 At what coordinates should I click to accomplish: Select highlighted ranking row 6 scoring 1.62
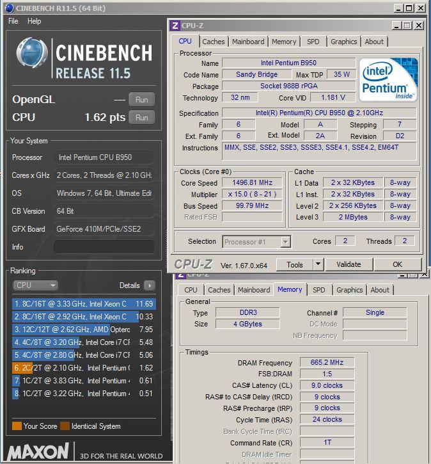[x=84, y=368]
